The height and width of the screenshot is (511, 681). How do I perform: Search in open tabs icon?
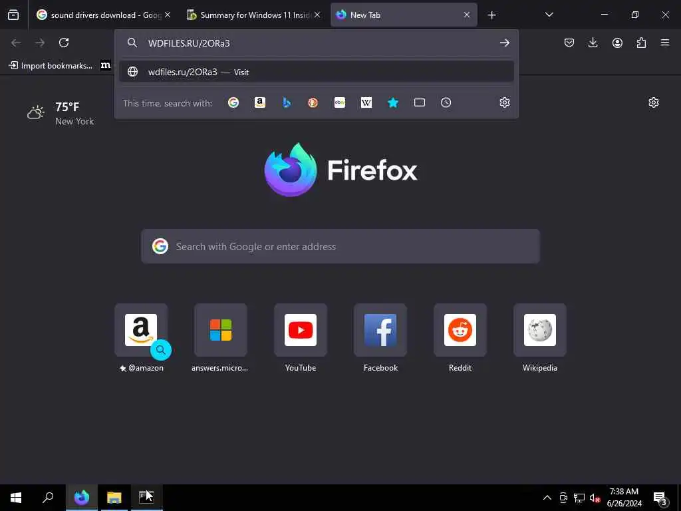[x=420, y=102]
